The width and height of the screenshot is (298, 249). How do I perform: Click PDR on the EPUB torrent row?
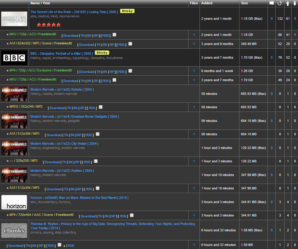pos(51,246)
